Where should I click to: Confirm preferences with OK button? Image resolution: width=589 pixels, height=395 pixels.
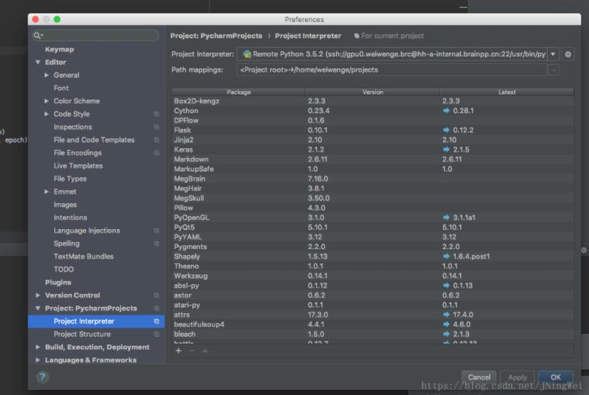click(x=556, y=377)
